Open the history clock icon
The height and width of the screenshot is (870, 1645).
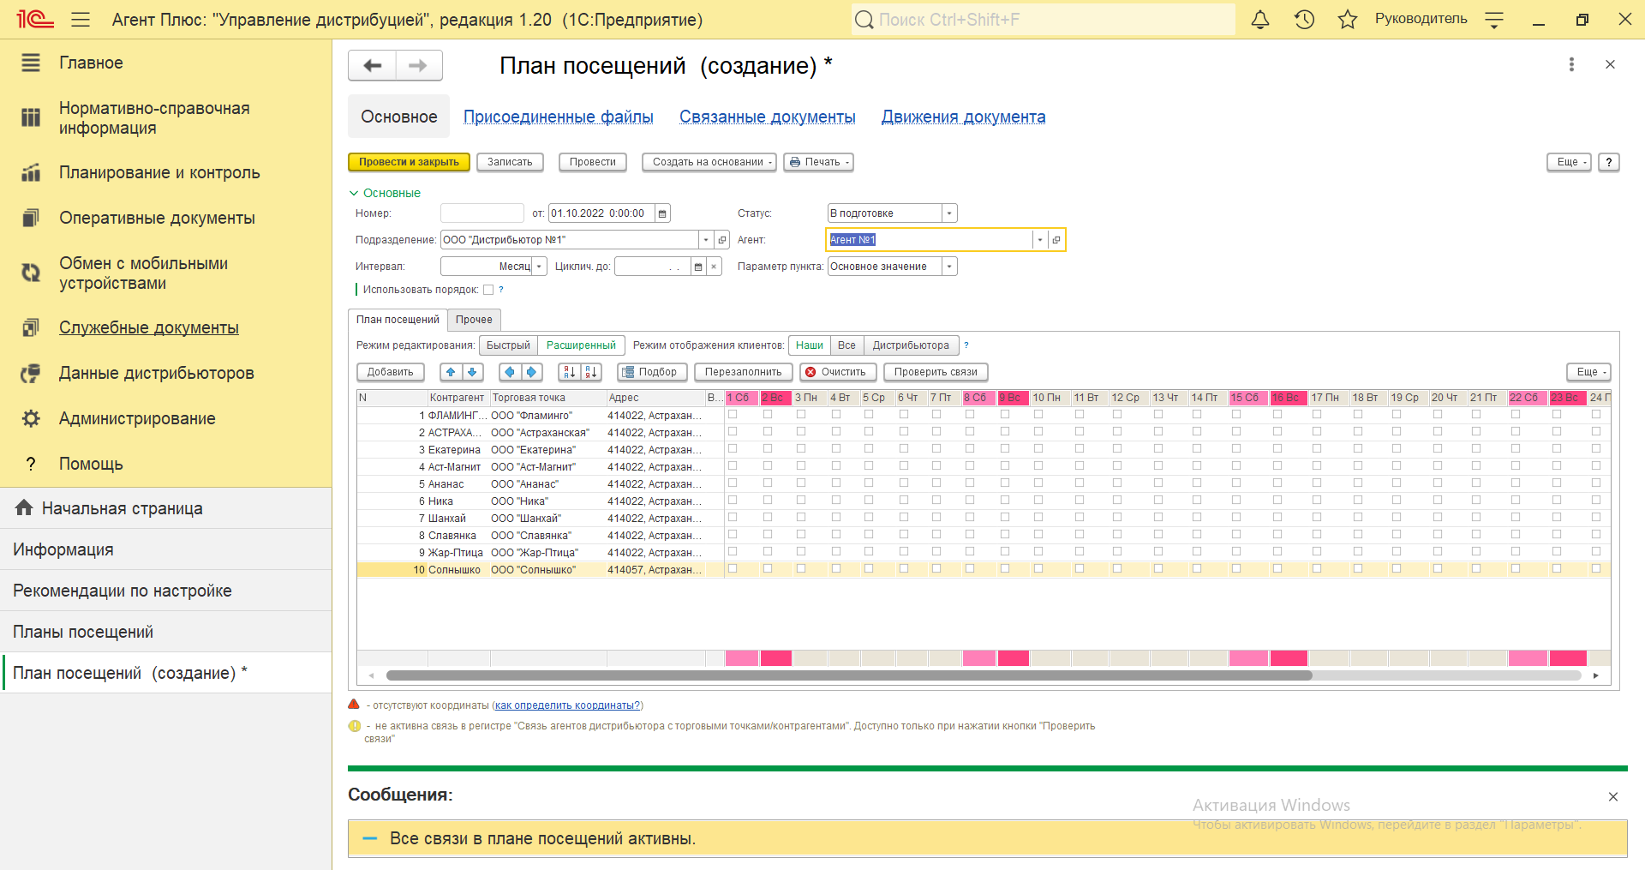coord(1304,20)
